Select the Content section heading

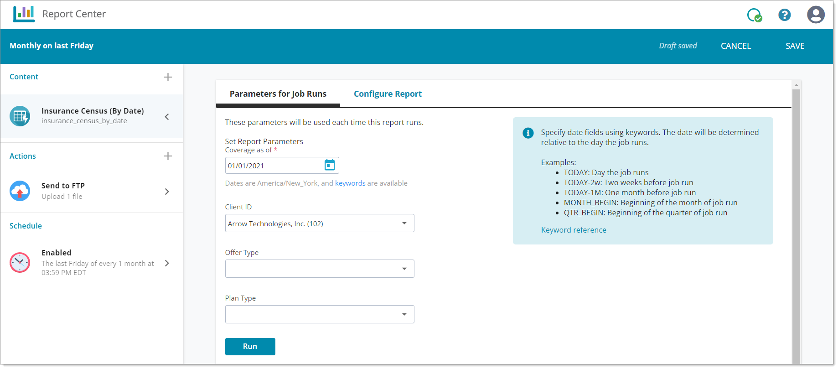pyautogui.click(x=24, y=77)
